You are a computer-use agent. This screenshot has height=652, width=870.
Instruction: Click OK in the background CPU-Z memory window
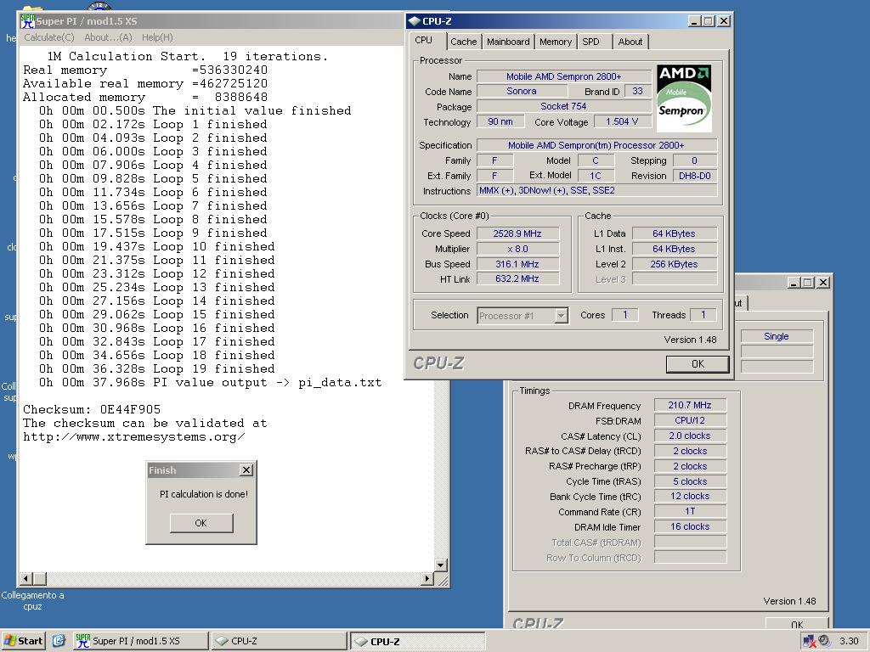(797, 623)
